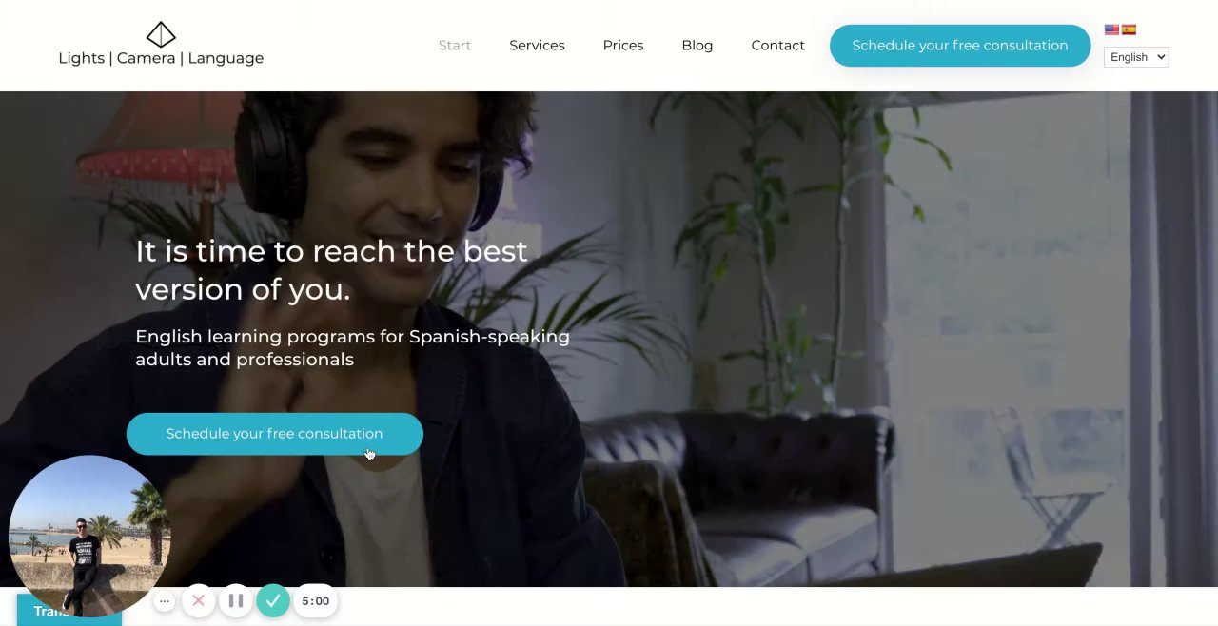This screenshot has width=1218, height=626.
Task: Open the Prices page
Action: click(x=623, y=46)
